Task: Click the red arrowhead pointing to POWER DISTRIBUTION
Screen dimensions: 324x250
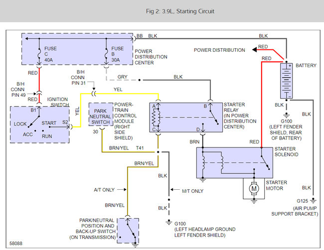Action: tap(255, 50)
